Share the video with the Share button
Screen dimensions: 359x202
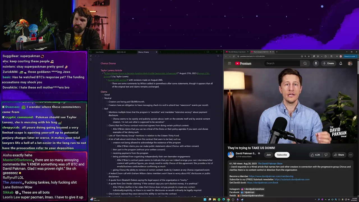(339, 155)
